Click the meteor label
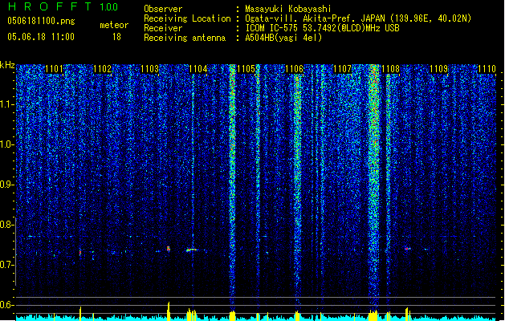This screenshot has width=505, height=321. (114, 25)
